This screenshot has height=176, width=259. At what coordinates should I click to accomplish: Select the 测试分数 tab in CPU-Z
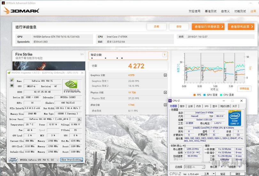click(225, 106)
